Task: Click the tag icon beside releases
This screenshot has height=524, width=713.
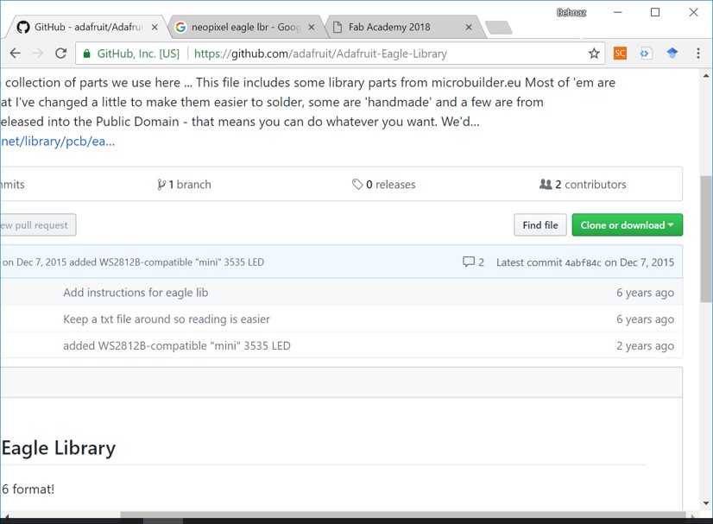Action: pyautogui.click(x=357, y=184)
